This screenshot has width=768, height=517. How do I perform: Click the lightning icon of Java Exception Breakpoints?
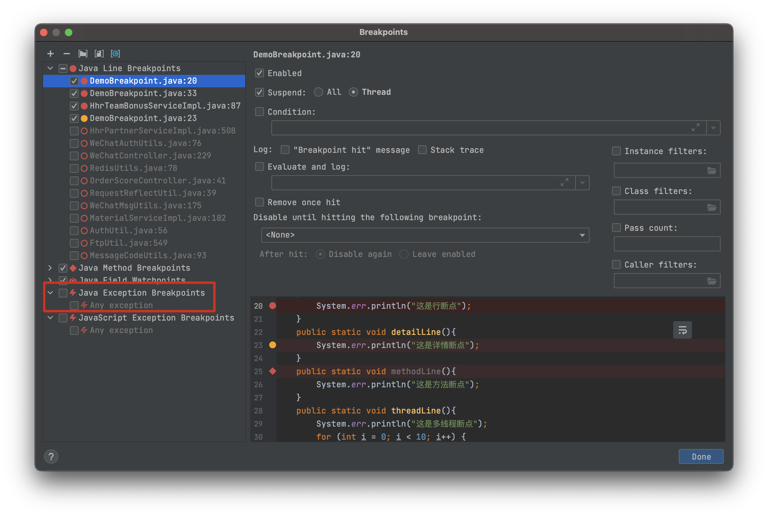point(73,292)
